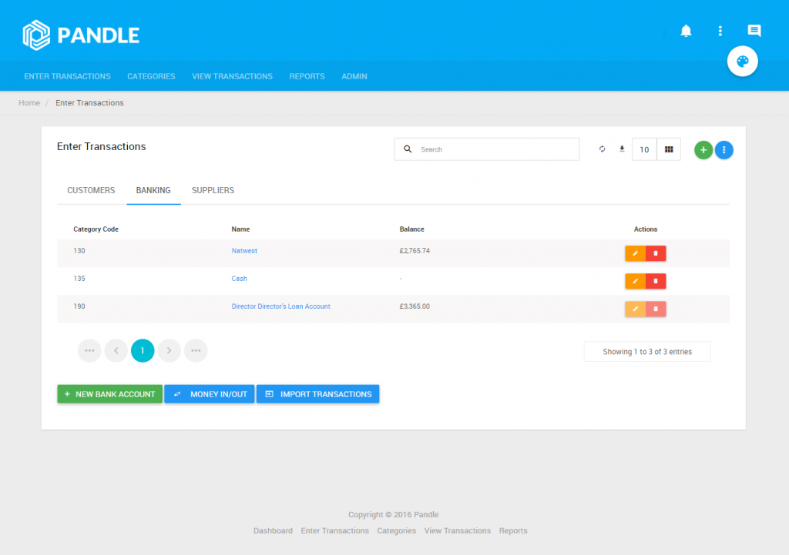
Task: Open the chat messages icon
Action: (x=754, y=31)
